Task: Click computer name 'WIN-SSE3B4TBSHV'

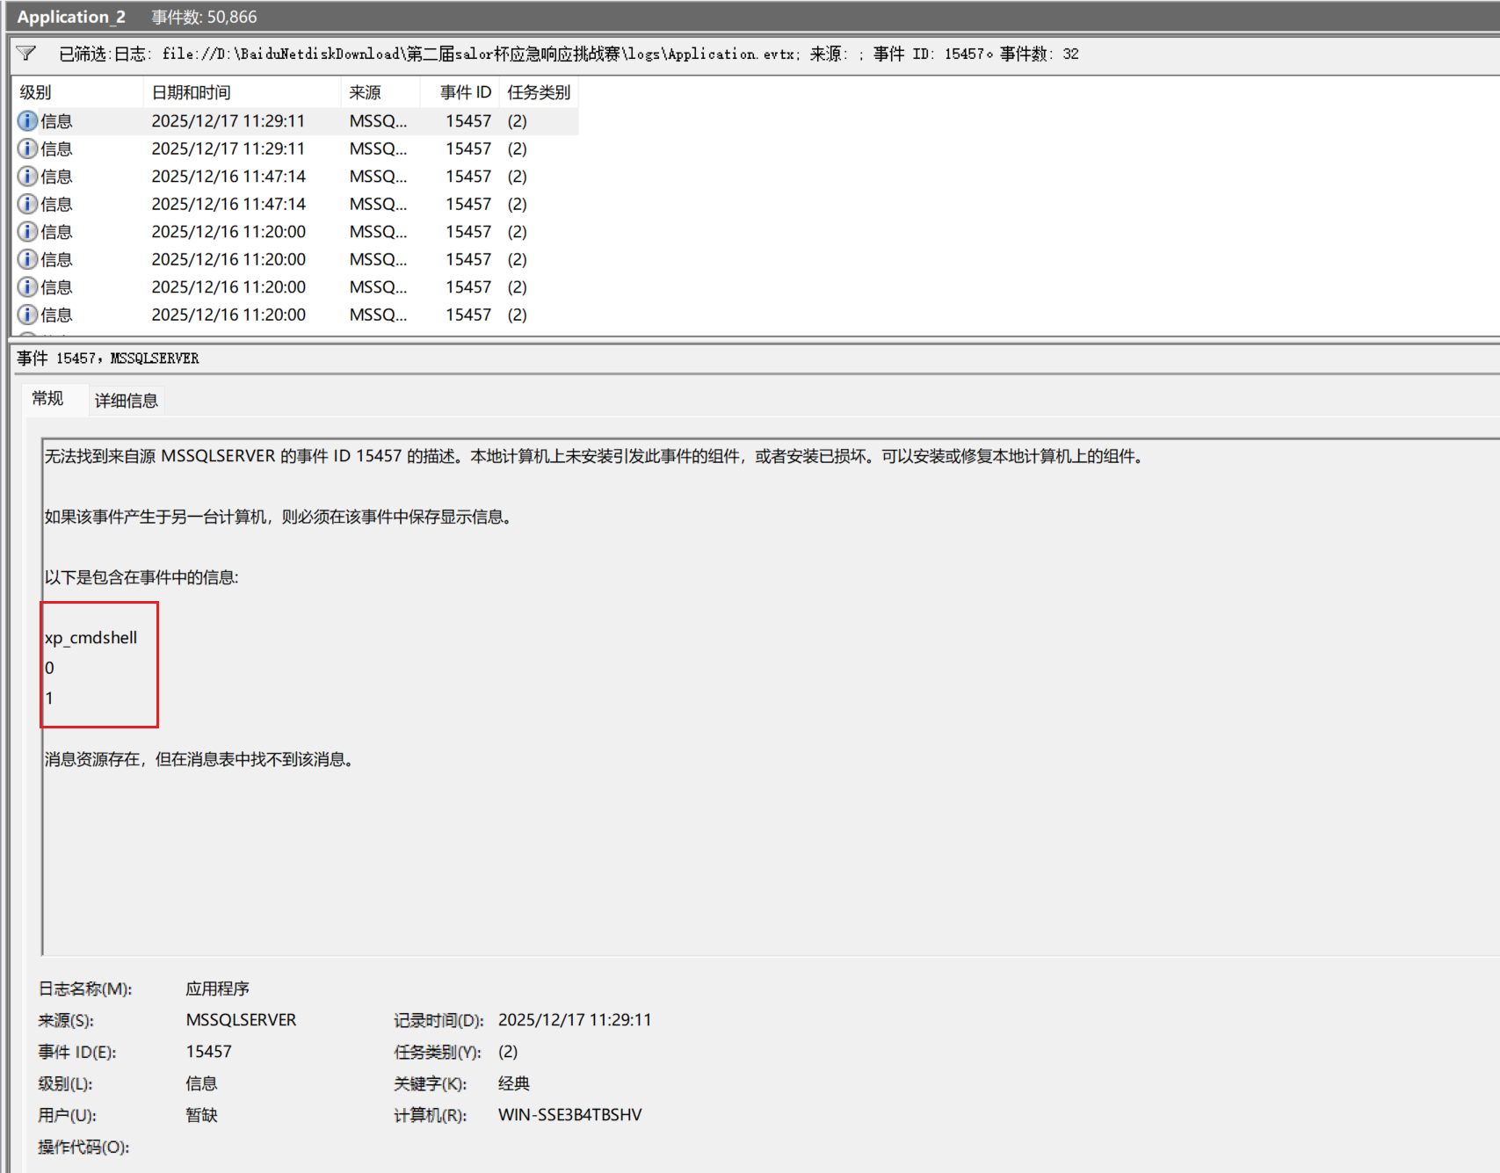Action: [x=570, y=1114]
